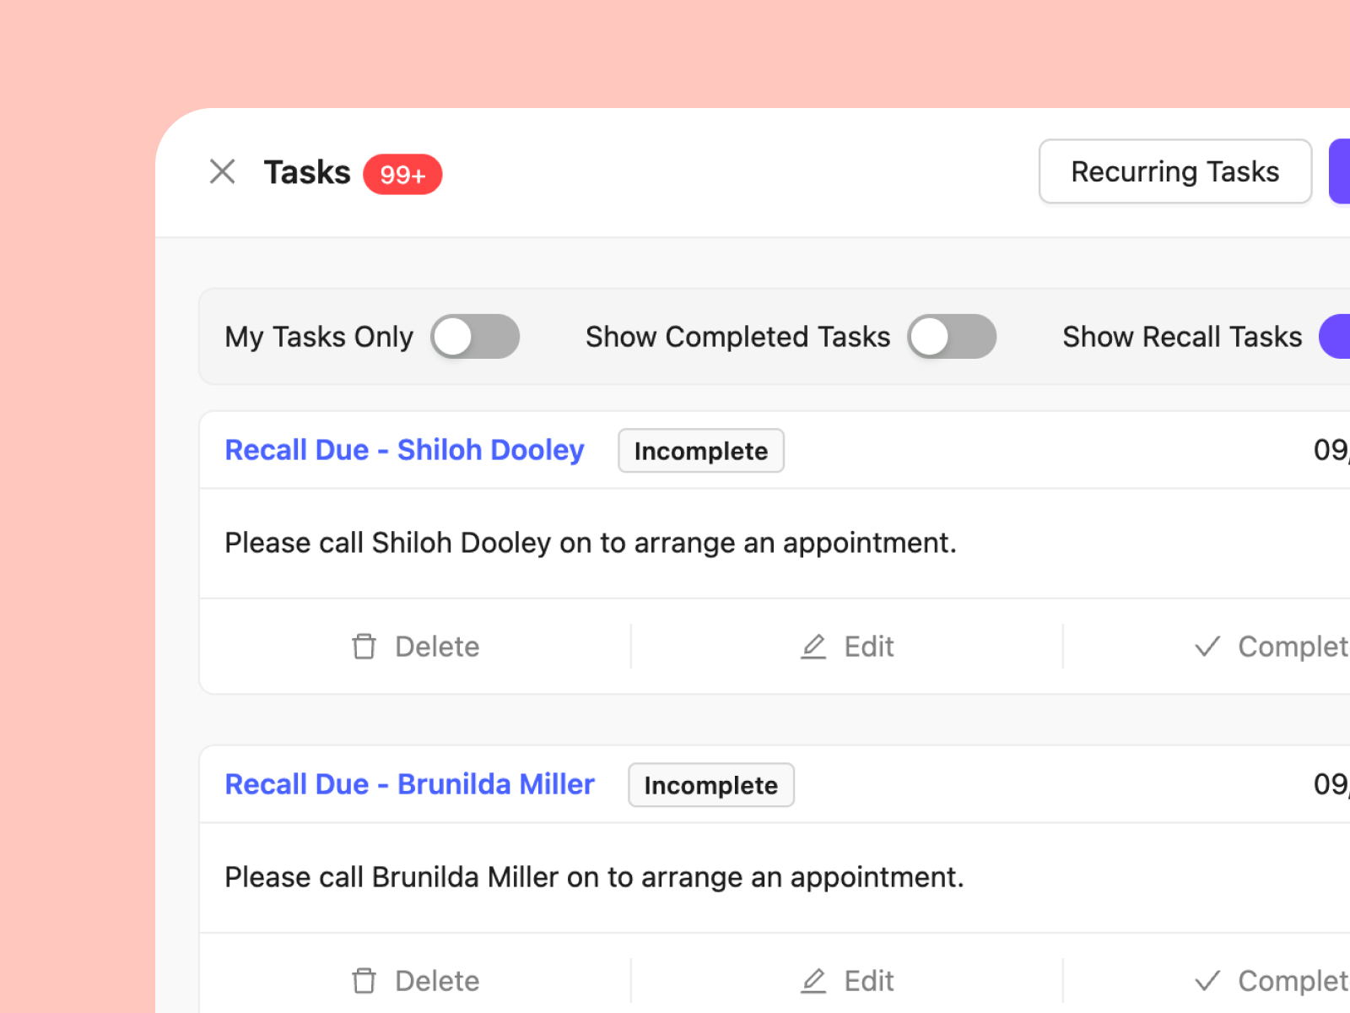
Task: Click Incomplete badge on Shiloh Dooley task
Action: tap(701, 451)
